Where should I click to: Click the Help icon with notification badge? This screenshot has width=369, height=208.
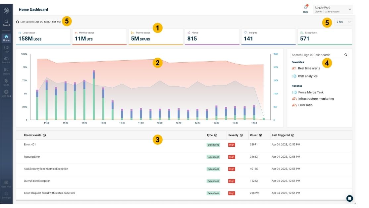click(305, 7)
